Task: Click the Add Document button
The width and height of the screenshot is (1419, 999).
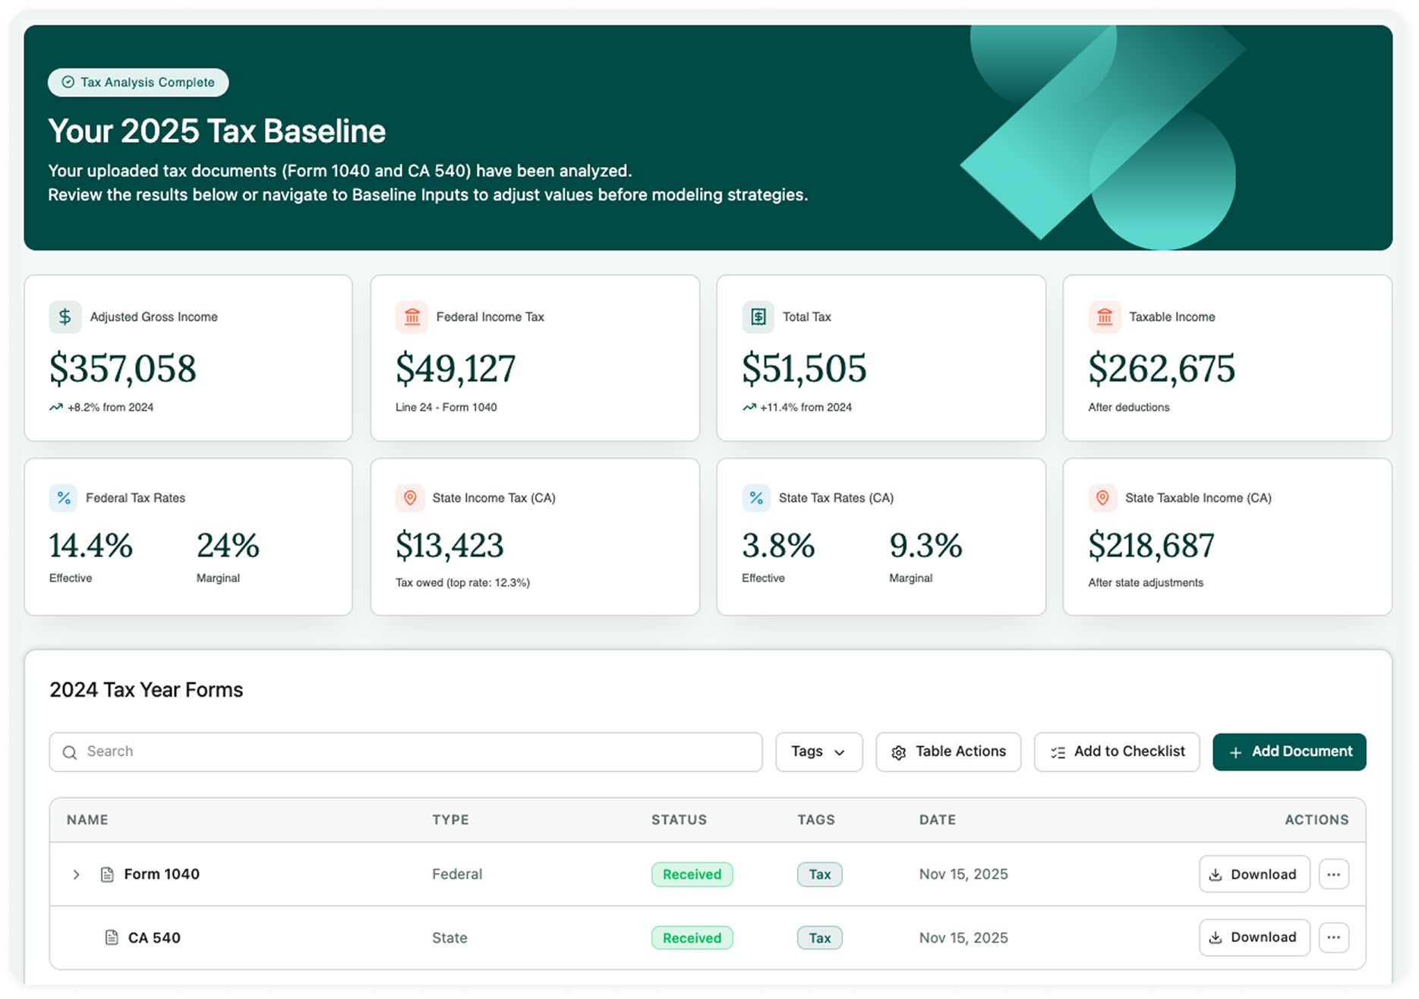Action: [x=1289, y=752]
